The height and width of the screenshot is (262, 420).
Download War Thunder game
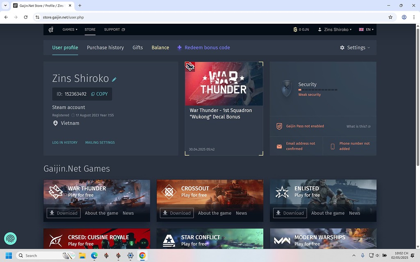[64, 213]
